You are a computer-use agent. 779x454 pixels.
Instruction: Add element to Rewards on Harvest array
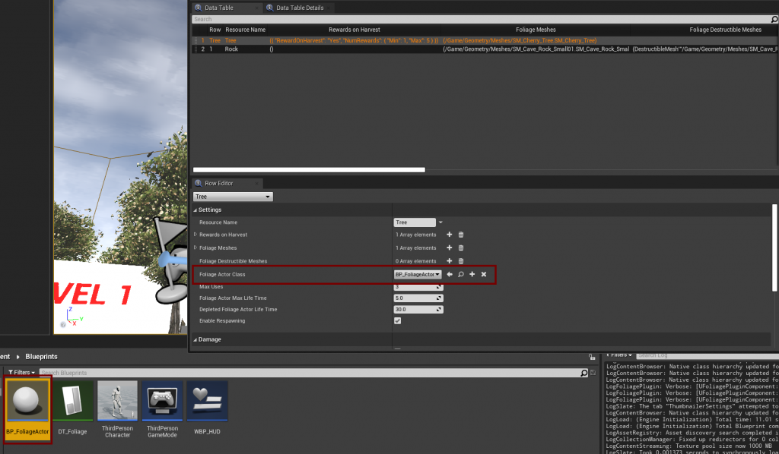pos(449,235)
